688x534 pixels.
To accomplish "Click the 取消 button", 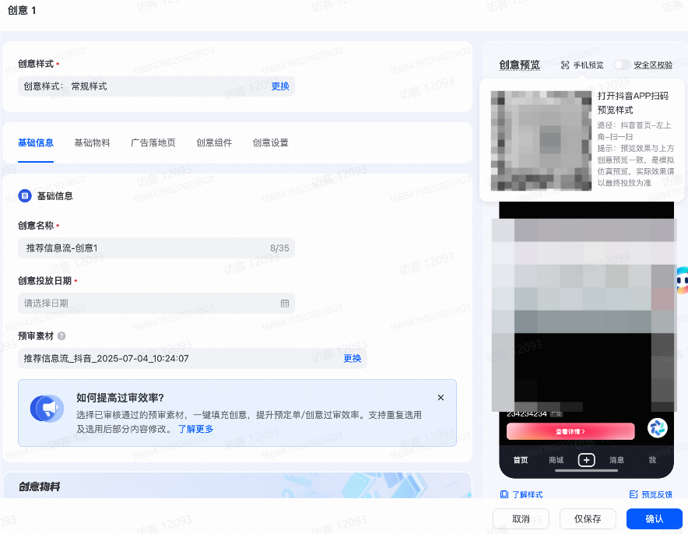I will (x=521, y=519).
